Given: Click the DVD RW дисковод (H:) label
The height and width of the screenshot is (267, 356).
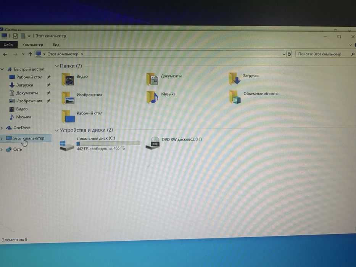Looking at the screenshot, I should point(182,139).
